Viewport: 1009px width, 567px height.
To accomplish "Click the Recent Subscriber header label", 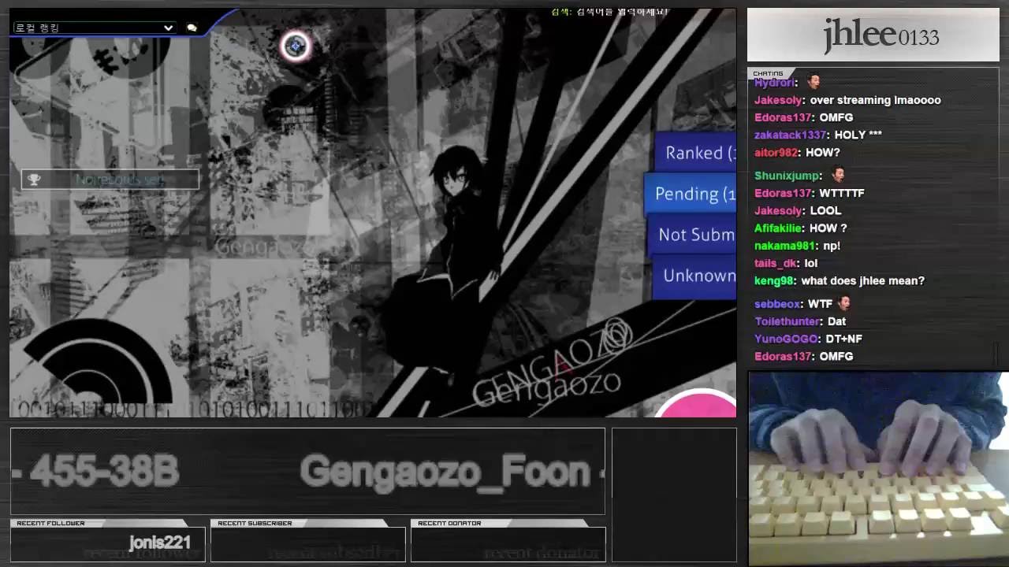I will [255, 523].
